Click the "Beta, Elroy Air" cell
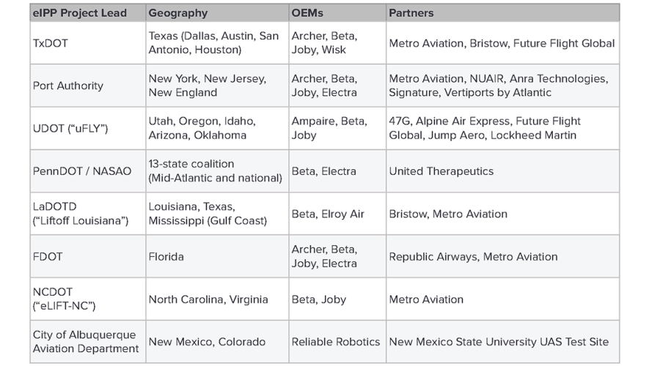 pos(328,214)
